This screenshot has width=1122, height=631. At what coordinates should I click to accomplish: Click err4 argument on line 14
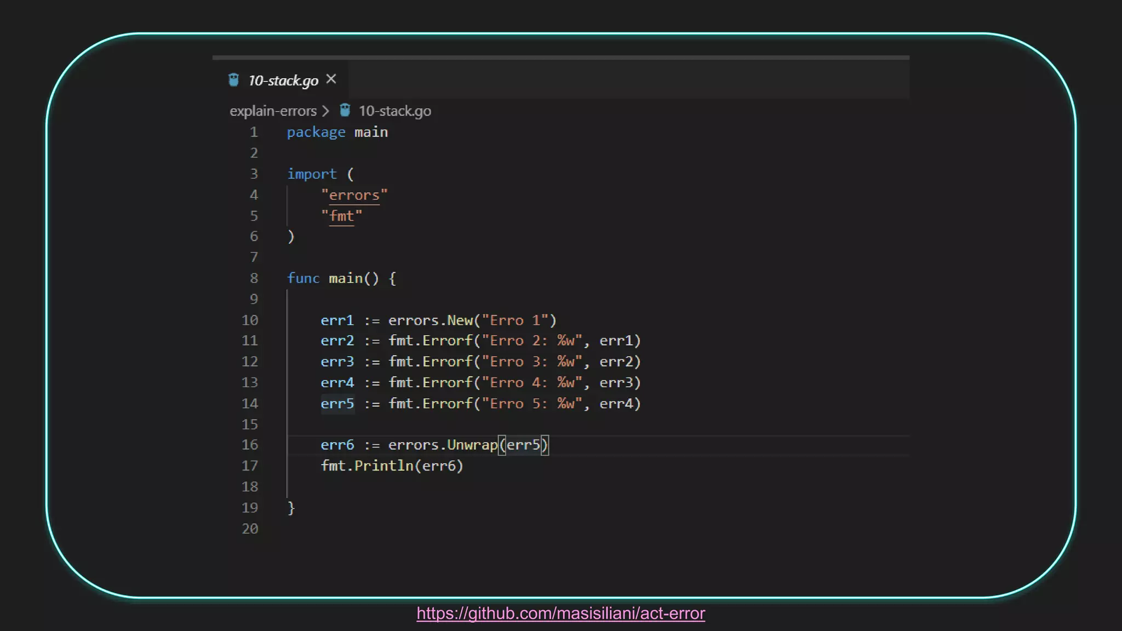(616, 404)
